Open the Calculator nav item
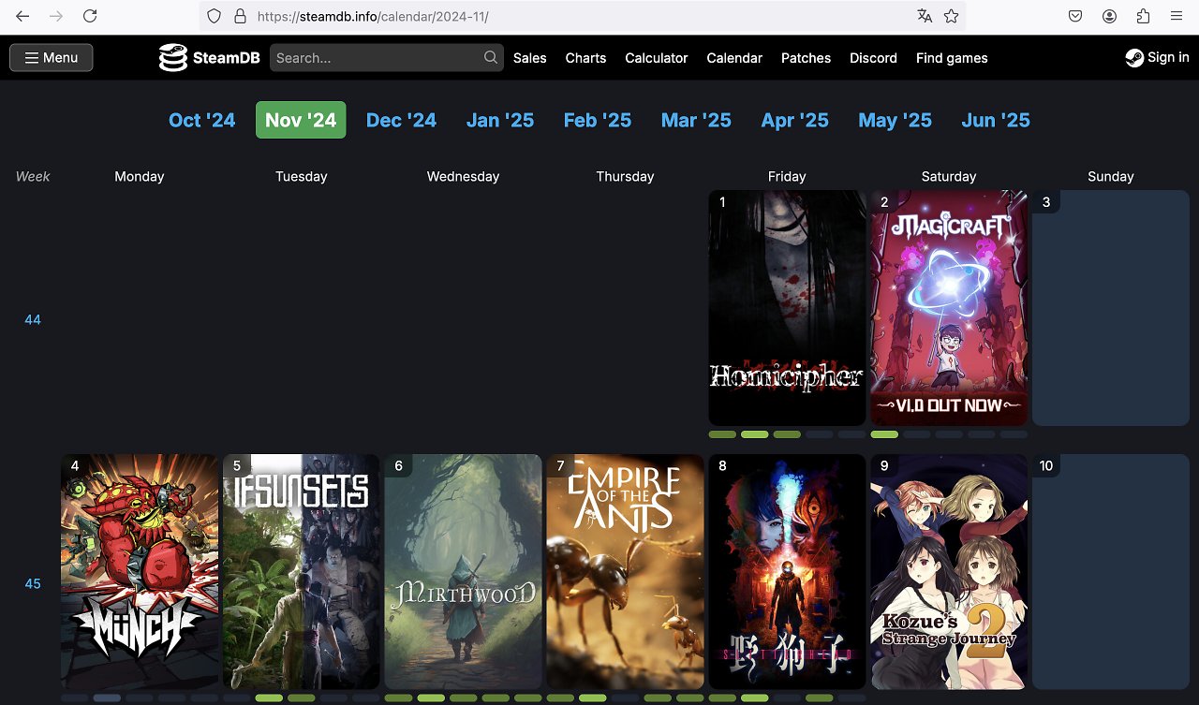 point(657,58)
